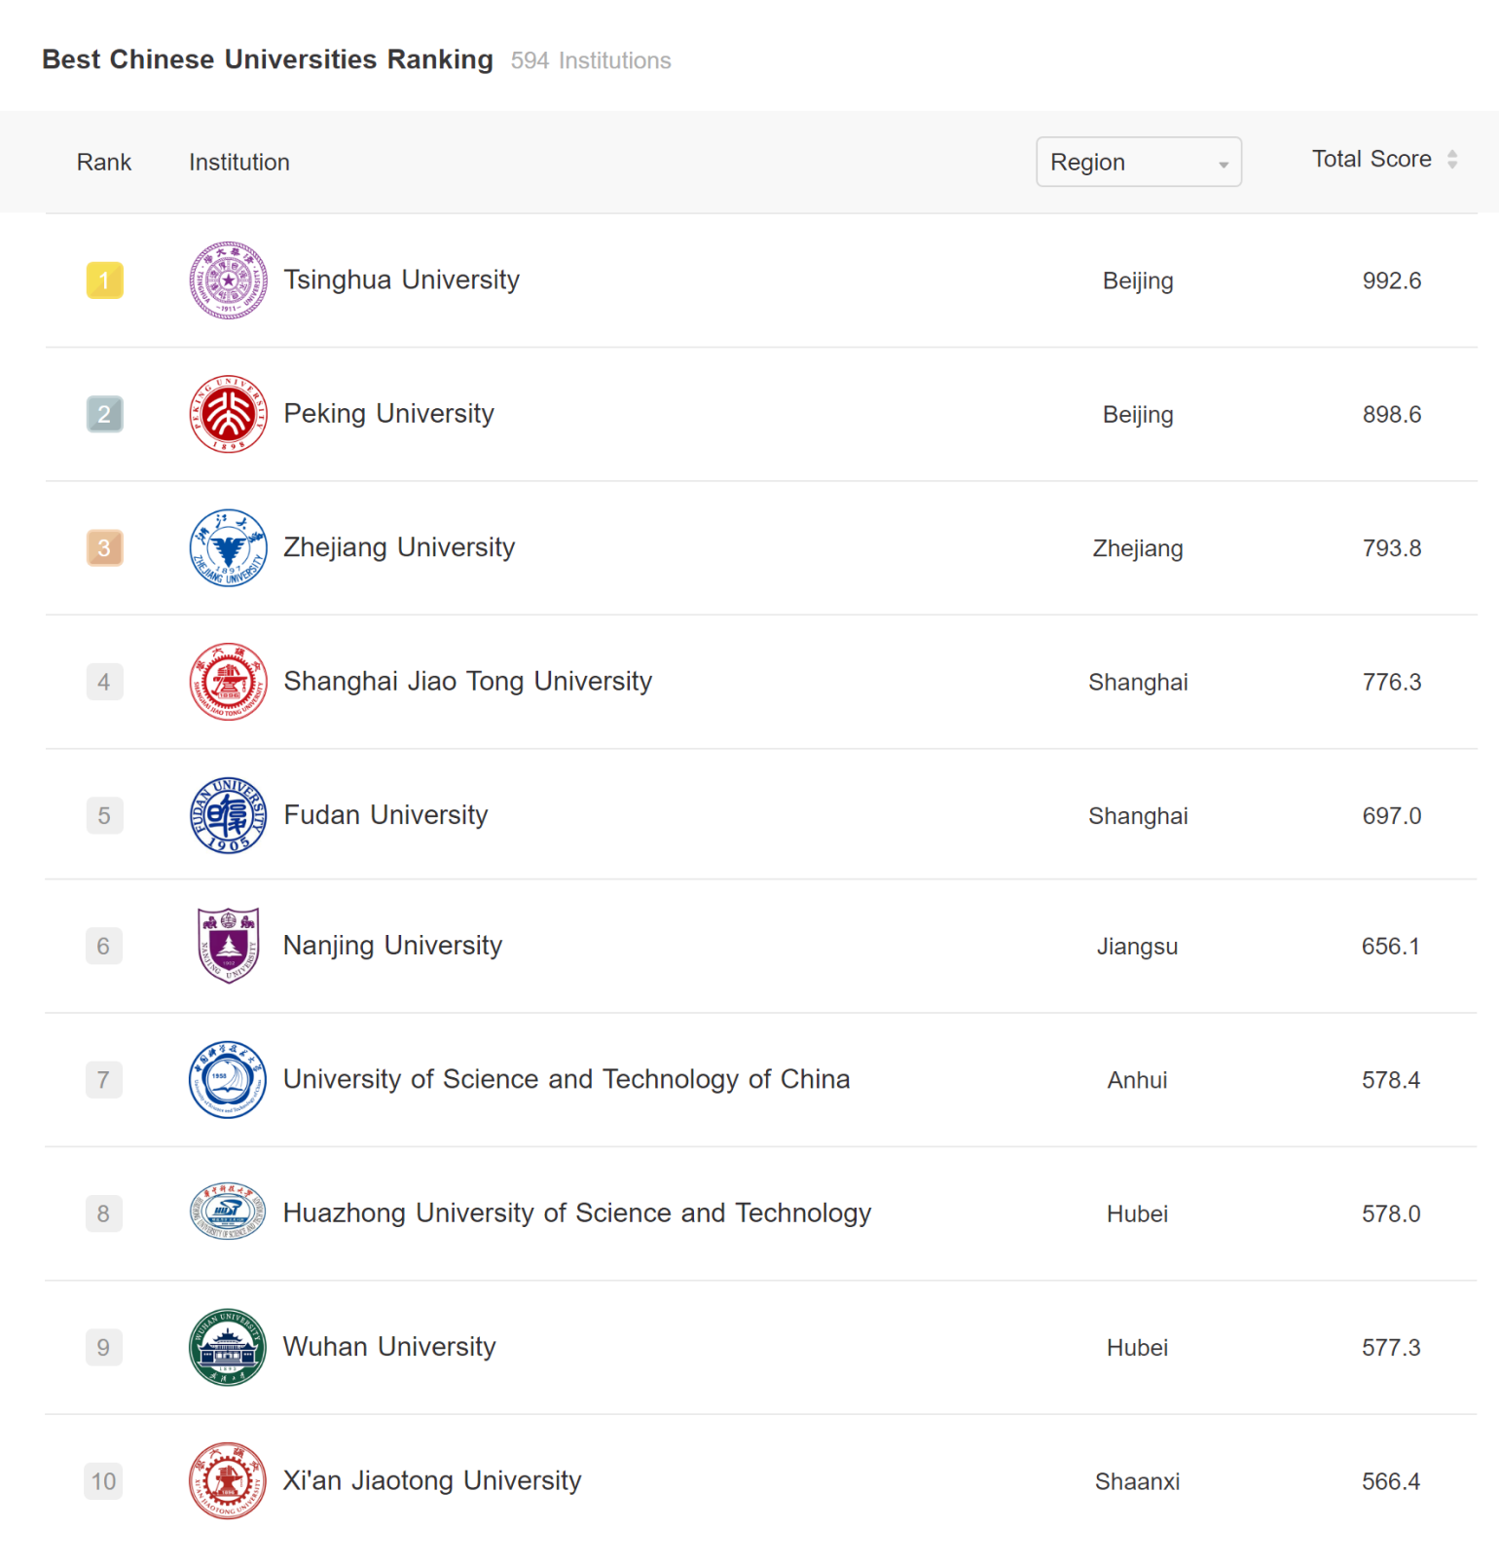
Task: Click Shanghai region in Jiao Tong row
Action: [1138, 682]
